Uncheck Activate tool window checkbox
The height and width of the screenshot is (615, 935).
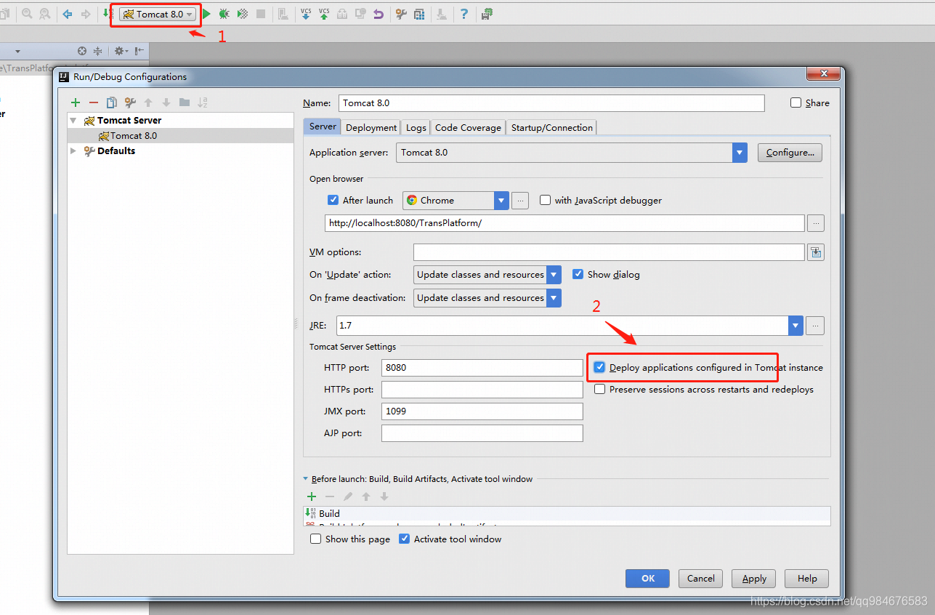tap(405, 539)
